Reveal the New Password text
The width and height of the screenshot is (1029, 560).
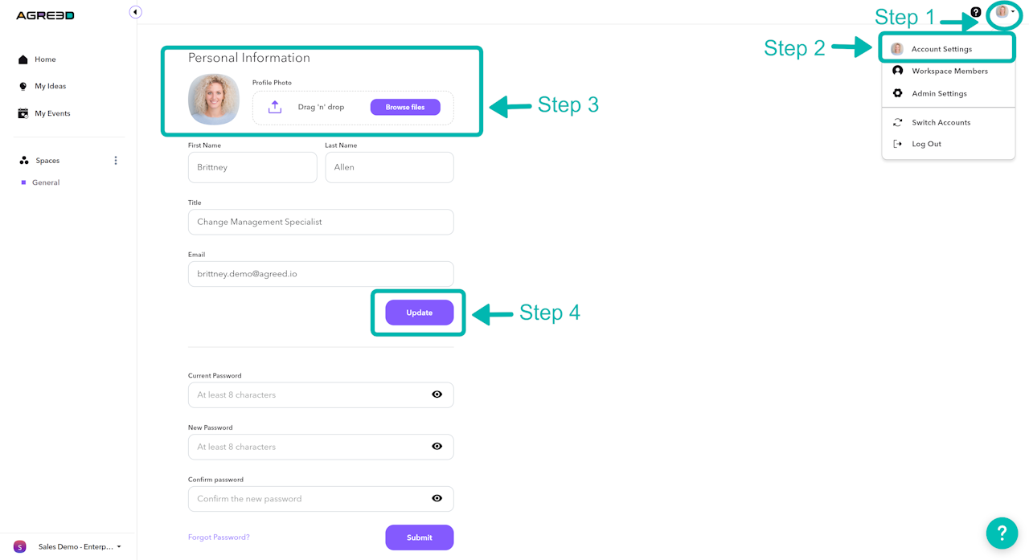pos(437,447)
